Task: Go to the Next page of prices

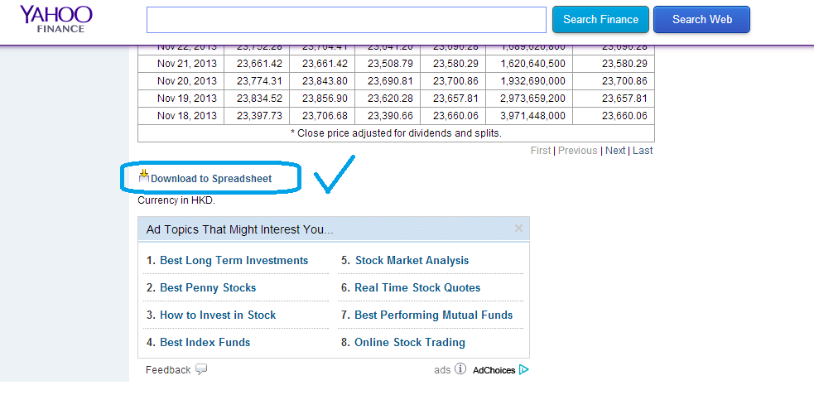Action: pos(615,151)
